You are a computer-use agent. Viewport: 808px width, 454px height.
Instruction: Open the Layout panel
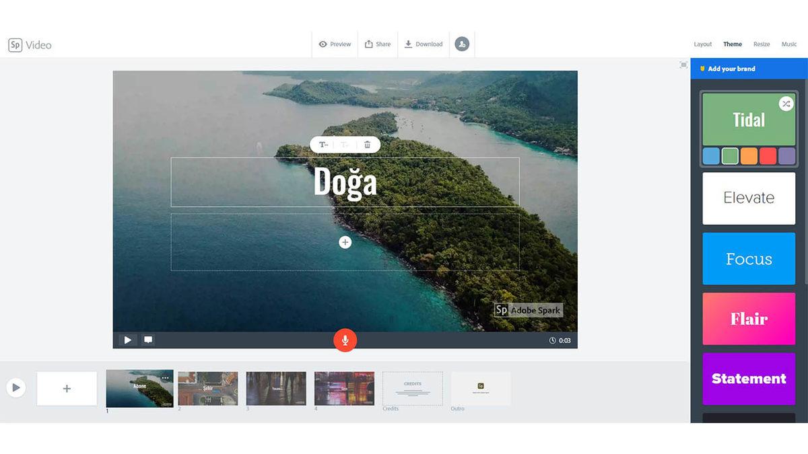tap(702, 44)
